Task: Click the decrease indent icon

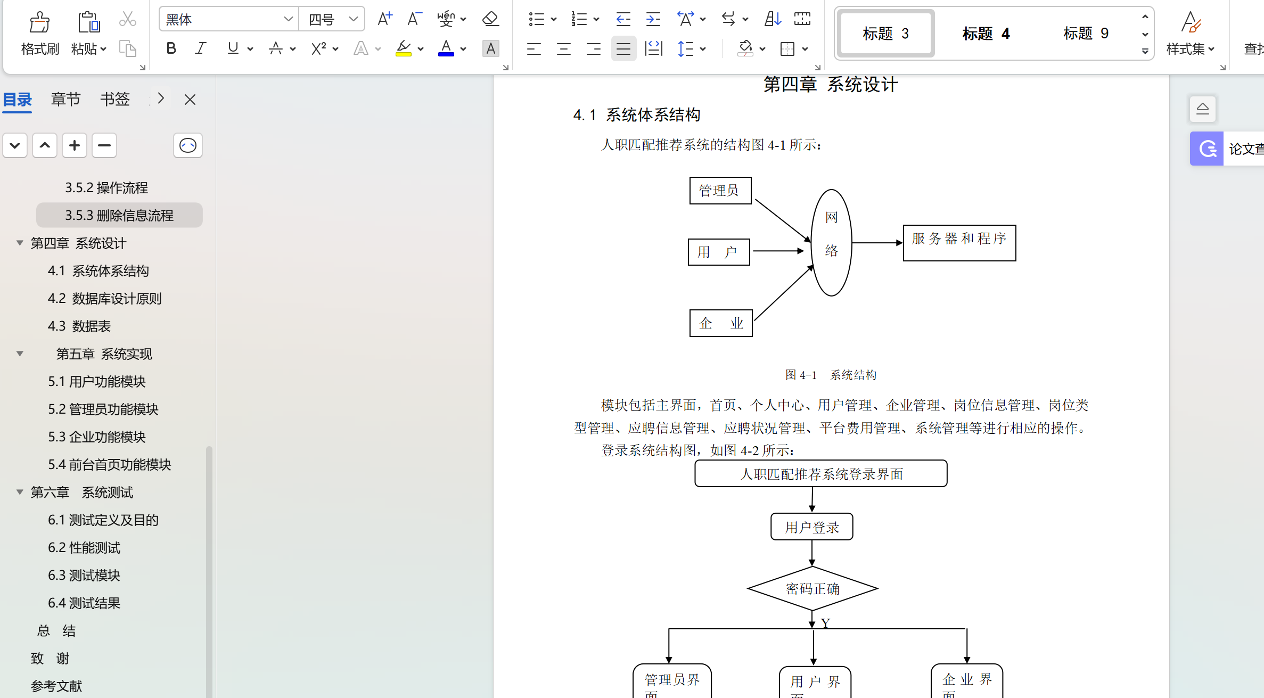Action: pyautogui.click(x=623, y=20)
